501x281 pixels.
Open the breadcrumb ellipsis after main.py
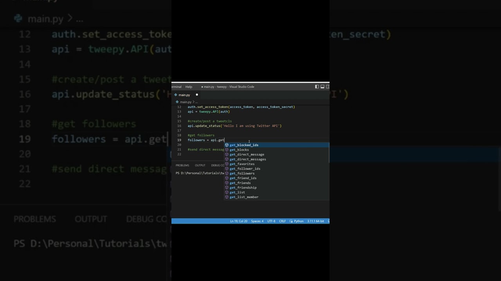[x=196, y=102]
